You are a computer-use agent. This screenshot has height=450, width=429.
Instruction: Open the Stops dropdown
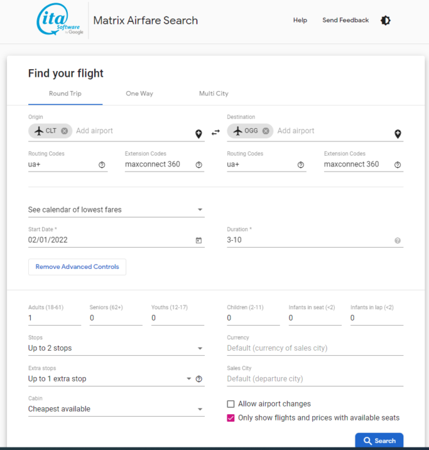(x=117, y=348)
